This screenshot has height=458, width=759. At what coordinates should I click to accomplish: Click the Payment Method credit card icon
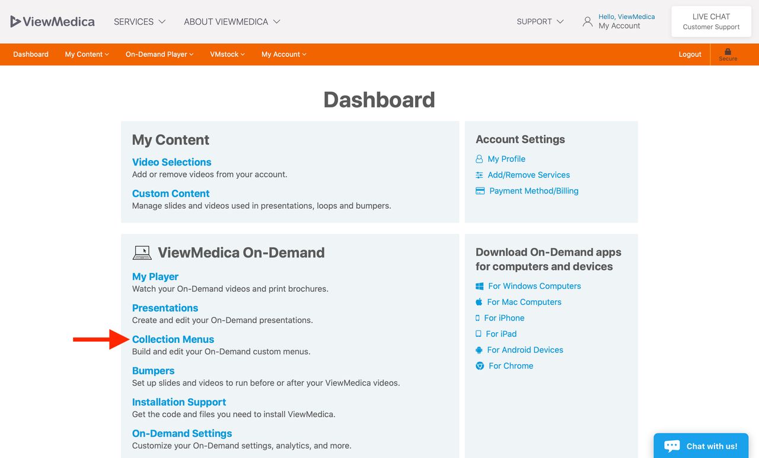tap(480, 191)
